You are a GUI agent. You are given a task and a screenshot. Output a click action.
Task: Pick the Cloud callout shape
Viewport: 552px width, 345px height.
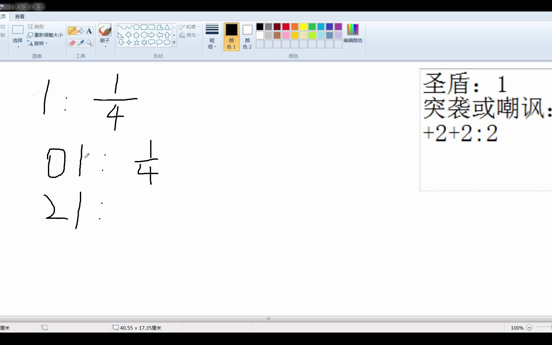[167, 42]
